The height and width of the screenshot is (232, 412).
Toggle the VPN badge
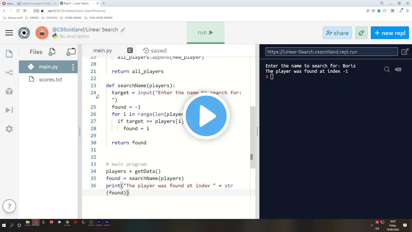pyautogui.click(x=36, y=11)
